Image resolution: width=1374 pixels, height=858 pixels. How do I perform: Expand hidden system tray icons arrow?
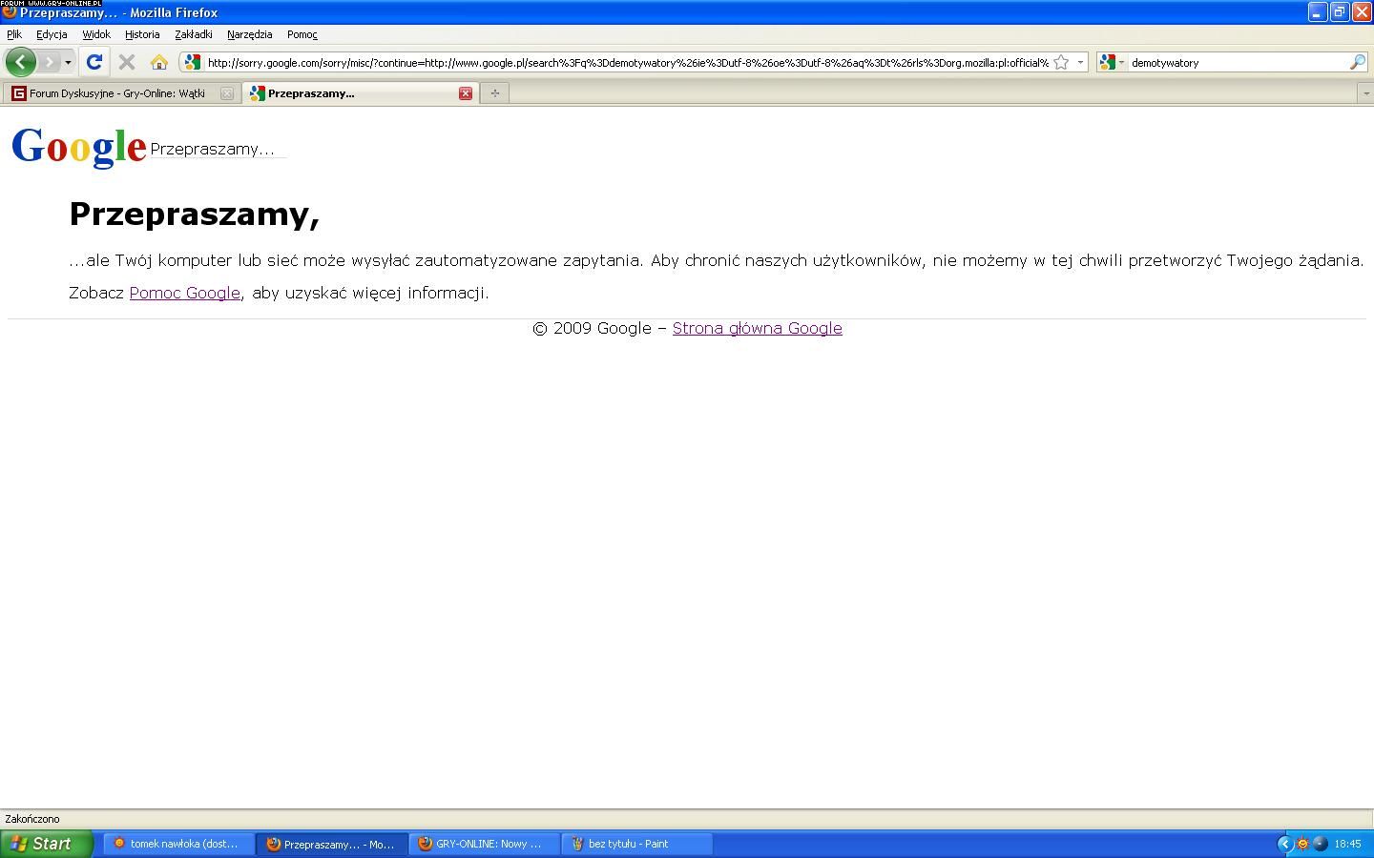click(1284, 844)
